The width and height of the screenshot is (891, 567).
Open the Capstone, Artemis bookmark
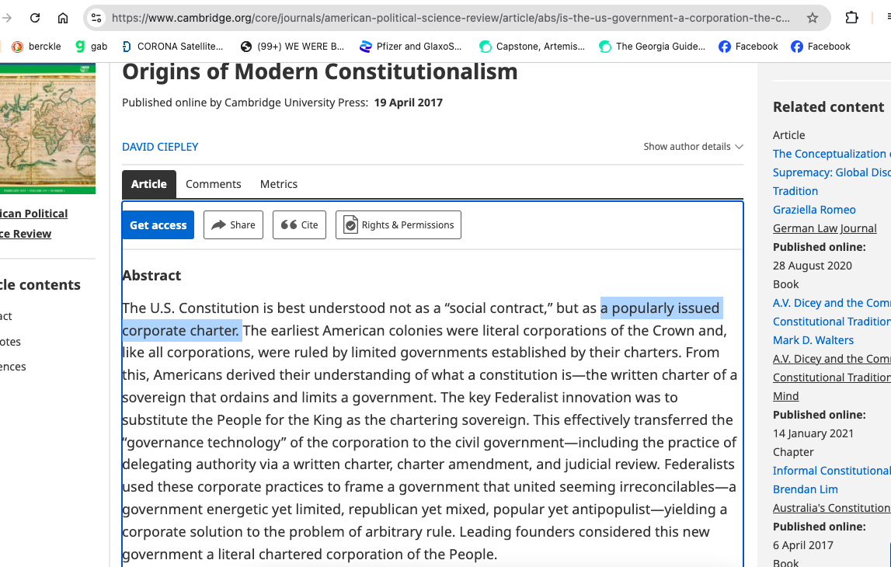click(532, 47)
